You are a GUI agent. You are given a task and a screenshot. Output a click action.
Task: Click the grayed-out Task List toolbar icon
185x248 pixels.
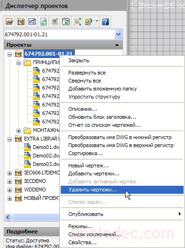point(55,21)
